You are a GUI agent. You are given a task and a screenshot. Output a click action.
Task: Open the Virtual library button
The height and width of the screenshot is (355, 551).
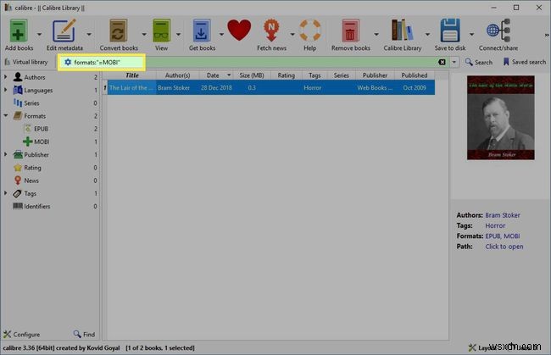point(26,62)
